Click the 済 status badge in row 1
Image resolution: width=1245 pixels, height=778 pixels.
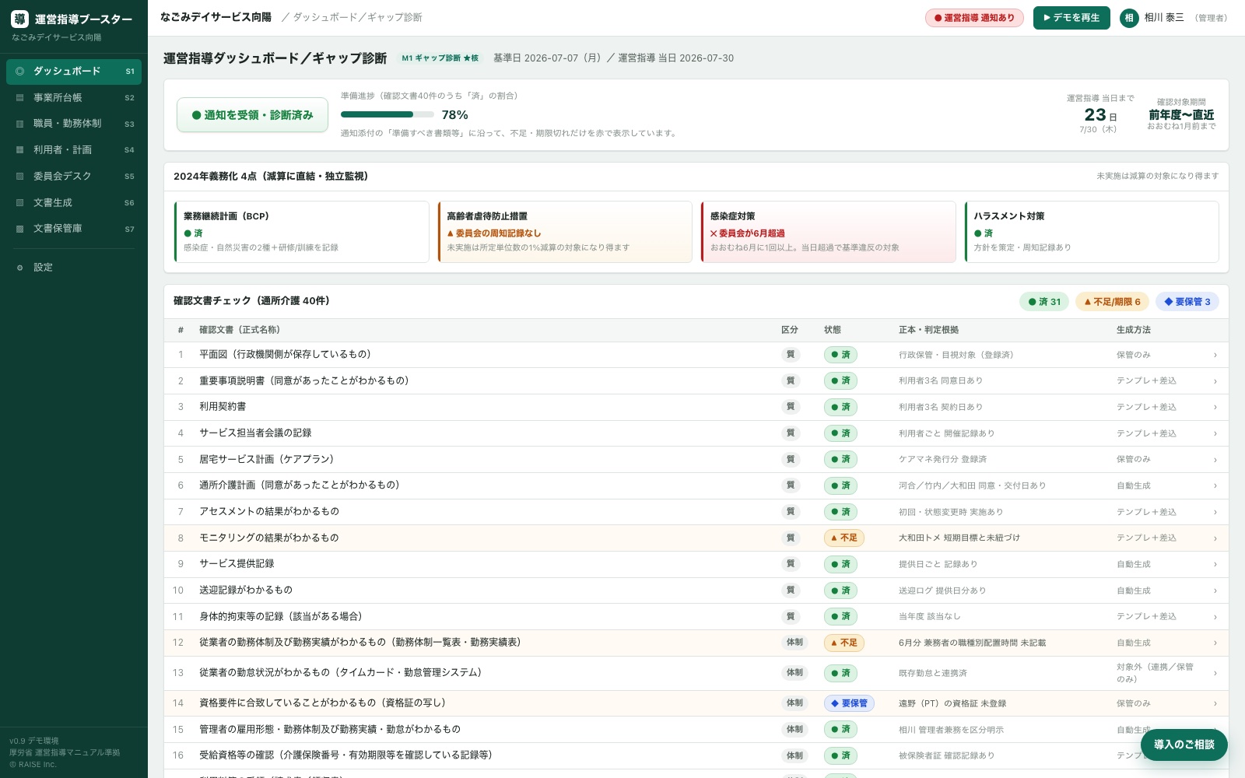(840, 355)
